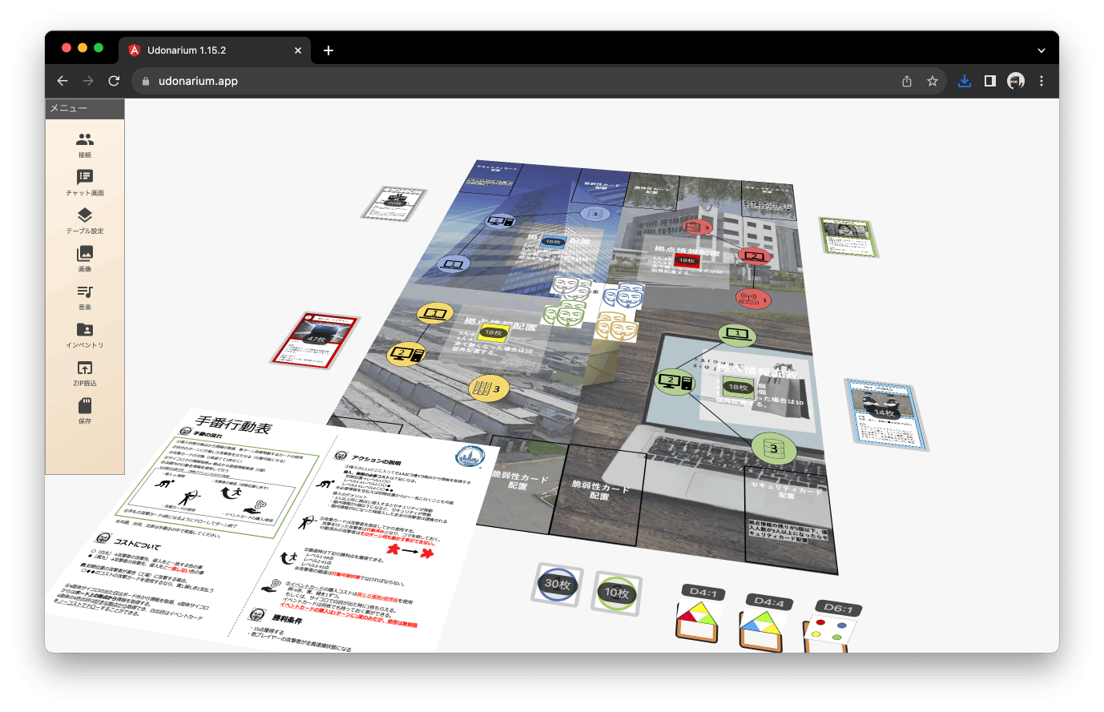Viewport: 1104px width, 712px height.
Task: Open the チャット画面 chat window
Action: [85, 183]
